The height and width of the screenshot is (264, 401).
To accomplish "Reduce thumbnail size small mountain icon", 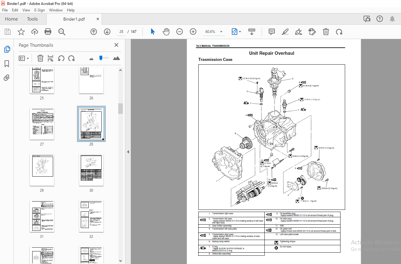I will click(x=91, y=58).
